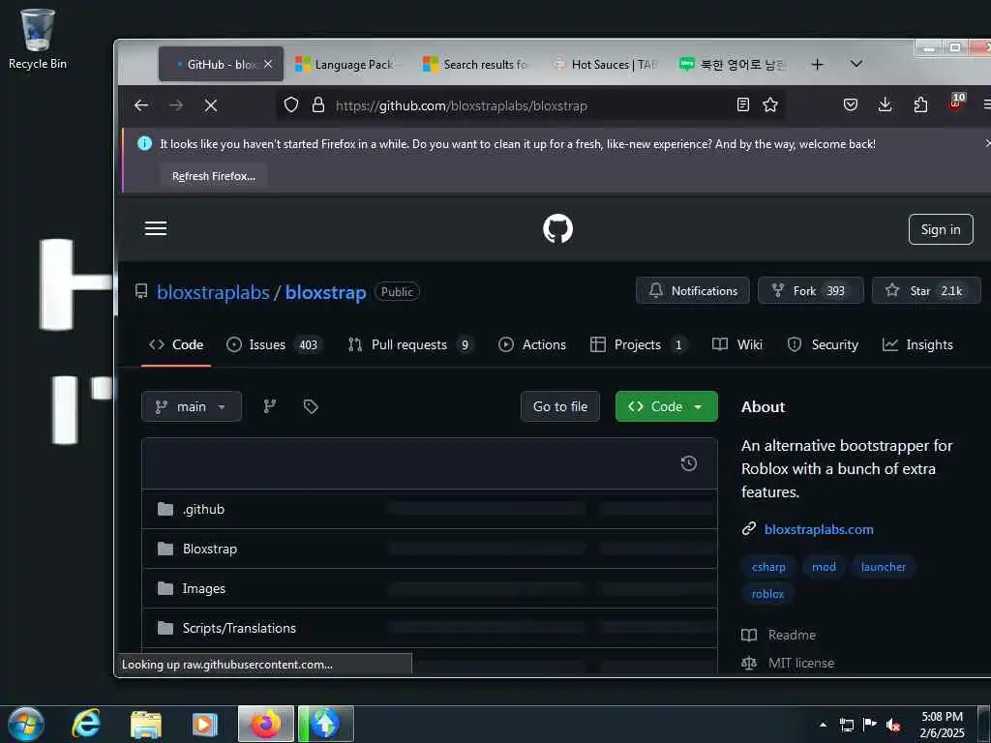Click Refresh Firefox button
Screen dimensions: 991x743
pyautogui.click(x=214, y=176)
